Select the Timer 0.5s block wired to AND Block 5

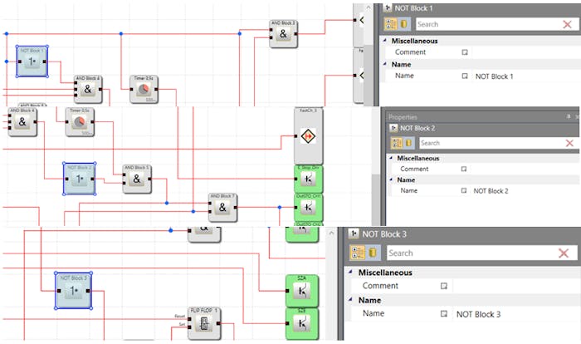click(x=80, y=121)
